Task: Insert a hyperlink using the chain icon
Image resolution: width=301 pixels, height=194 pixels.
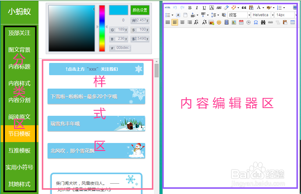Action: pos(270,22)
